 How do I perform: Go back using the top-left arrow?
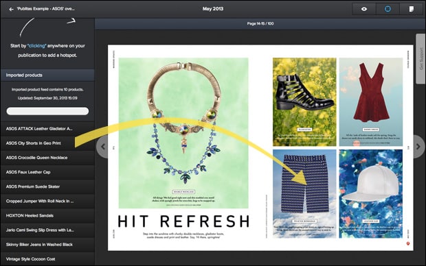click(x=11, y=9)
